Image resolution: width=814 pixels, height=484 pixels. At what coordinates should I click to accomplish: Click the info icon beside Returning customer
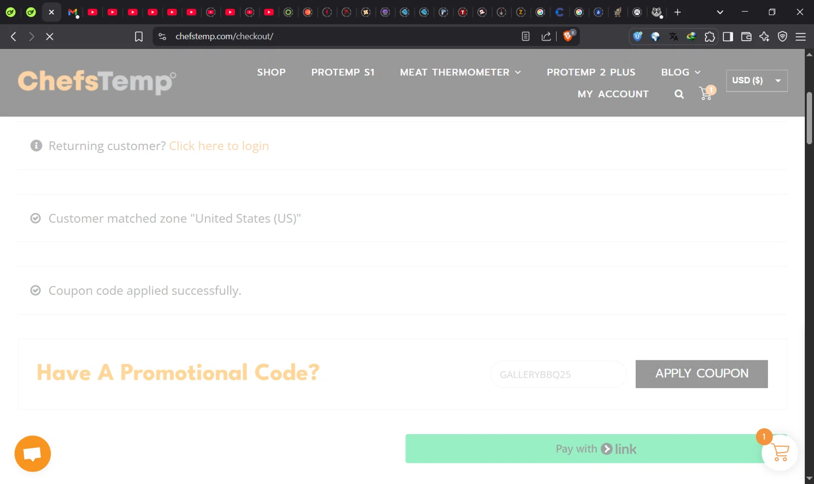click(x=36, y=146)
